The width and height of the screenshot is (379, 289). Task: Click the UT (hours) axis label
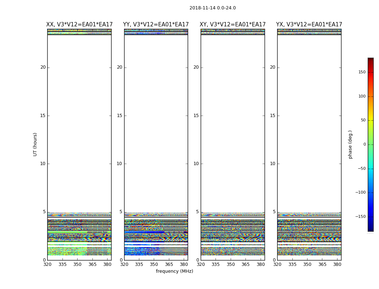point(35,144)
